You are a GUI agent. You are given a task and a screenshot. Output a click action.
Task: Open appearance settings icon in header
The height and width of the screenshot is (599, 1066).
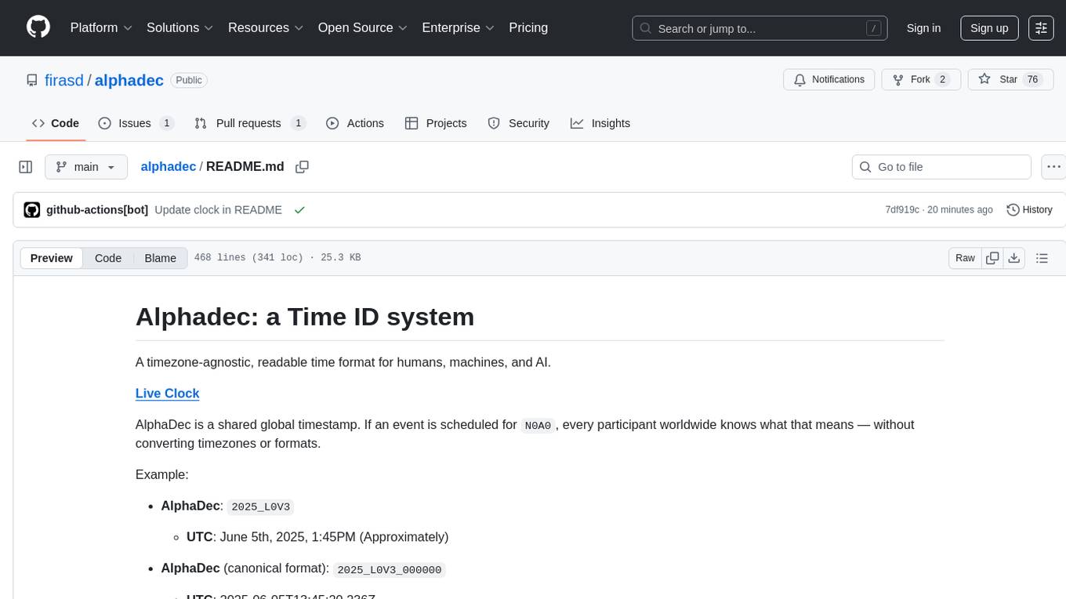(1041, 28)
